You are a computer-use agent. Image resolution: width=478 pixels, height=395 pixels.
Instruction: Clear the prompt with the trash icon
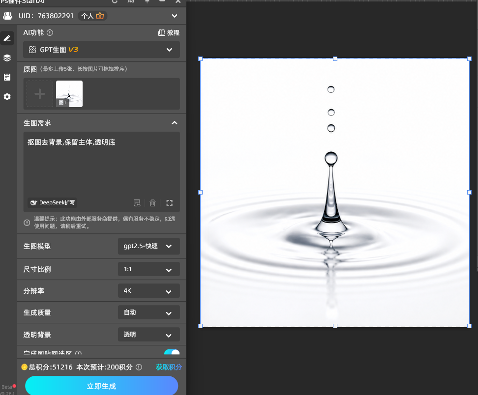tap(152, 203)
